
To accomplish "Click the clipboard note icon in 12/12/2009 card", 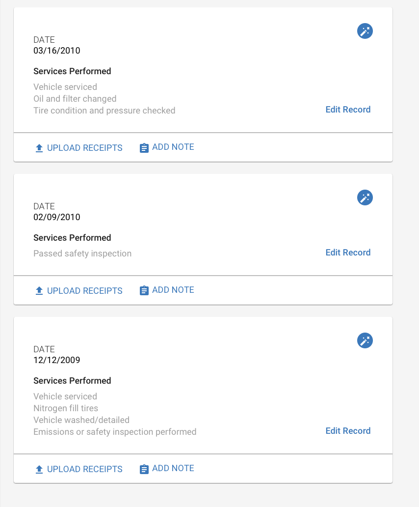I will (x=144, y=469).
